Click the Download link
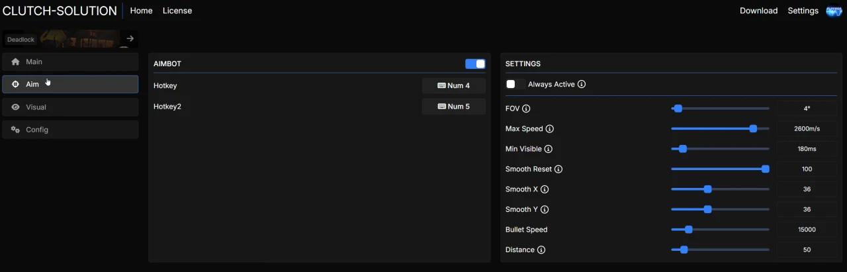Image resolution: width=847 pixels, height=272 pixels. click(758, 11)
